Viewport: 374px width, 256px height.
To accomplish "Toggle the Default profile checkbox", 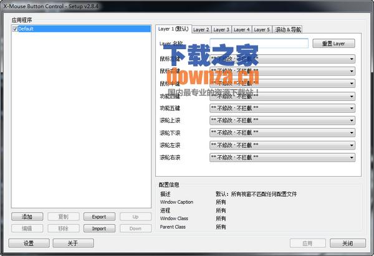I will 15,29.
